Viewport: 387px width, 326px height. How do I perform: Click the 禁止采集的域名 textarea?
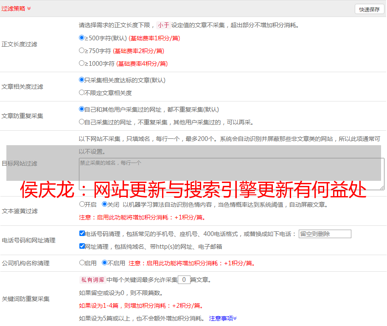click(x=232, y=174)
